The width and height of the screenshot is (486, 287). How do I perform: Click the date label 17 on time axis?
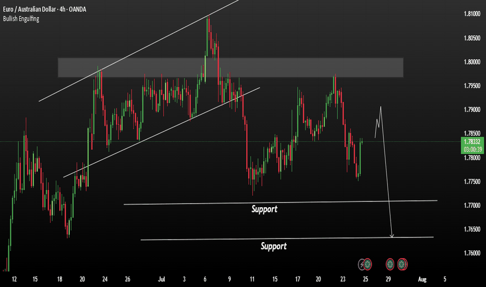[298, 279]
